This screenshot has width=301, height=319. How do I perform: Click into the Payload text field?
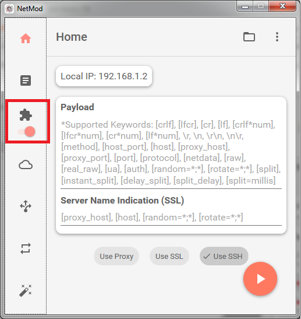tap(171, 152)
